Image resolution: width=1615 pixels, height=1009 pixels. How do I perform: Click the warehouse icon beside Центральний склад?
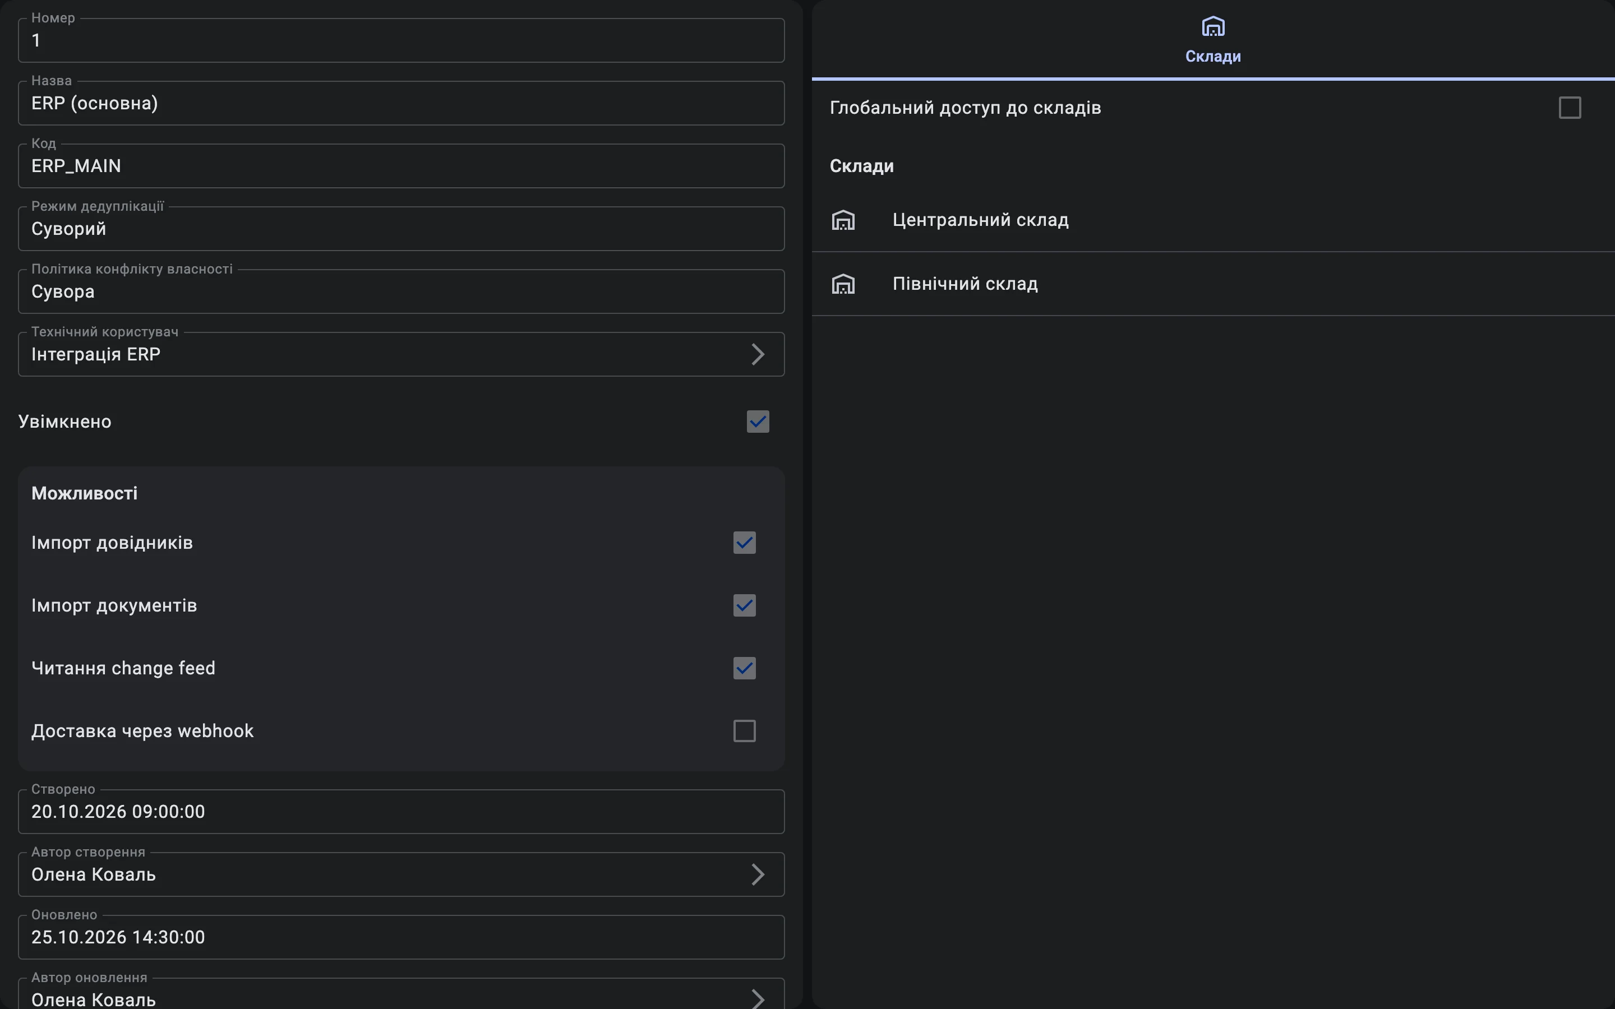tap(843, 220)
